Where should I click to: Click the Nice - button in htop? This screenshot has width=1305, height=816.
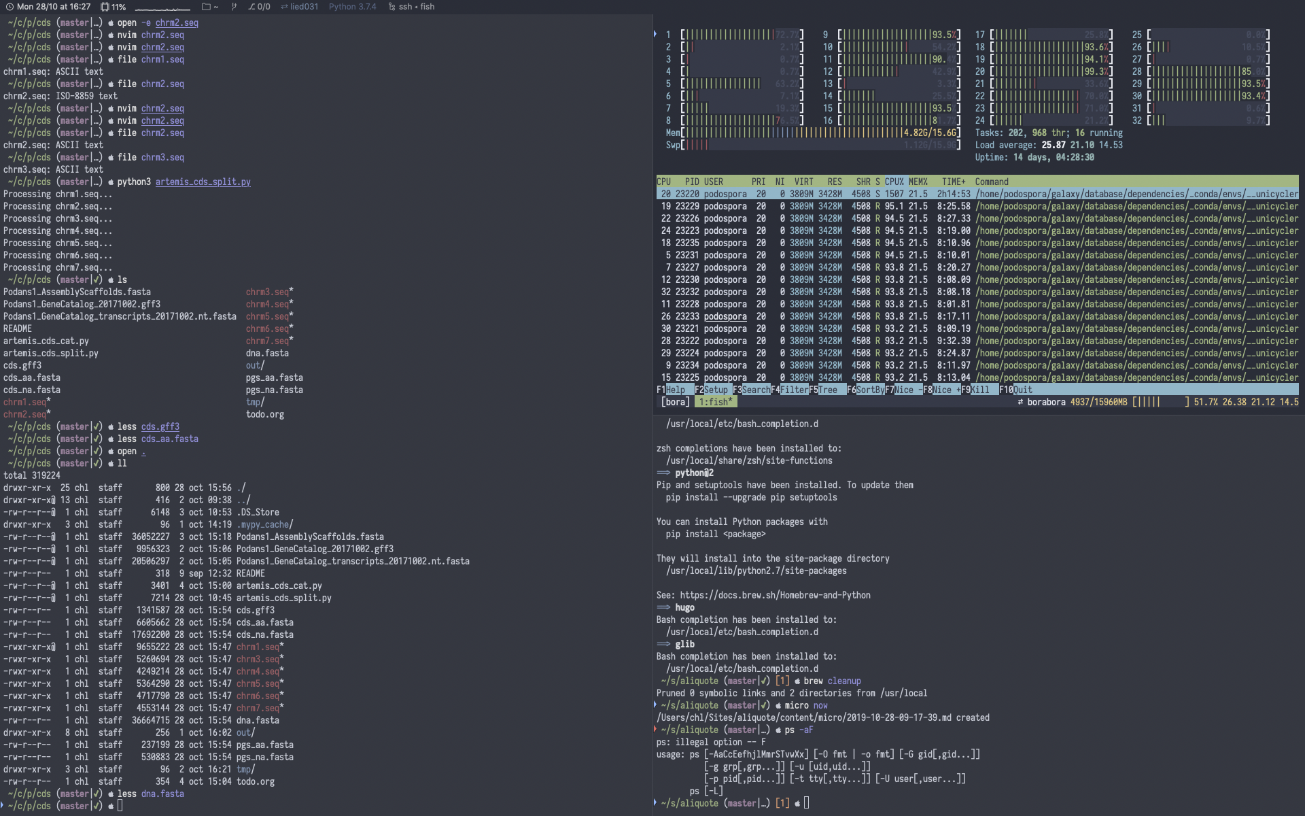point(908,390)
